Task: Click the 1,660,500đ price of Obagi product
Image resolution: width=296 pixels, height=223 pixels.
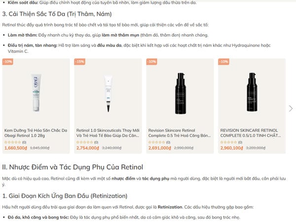Action: click(16, 148)
